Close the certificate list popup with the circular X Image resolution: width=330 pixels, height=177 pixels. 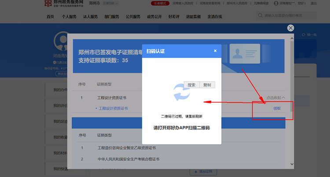click(290, 28)
